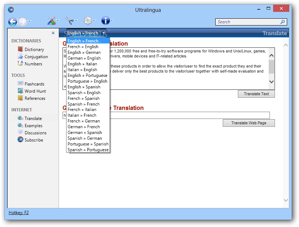The width and height of the screenshot is (299, 227).
Task: Choose German » English language pair
Action: click(x=88, y=58)
